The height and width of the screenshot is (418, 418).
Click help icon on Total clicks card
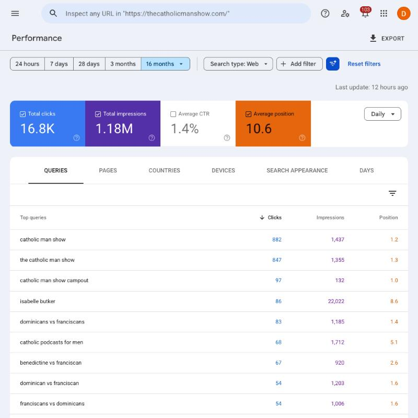pyautogui.click(x=76, y=138)
